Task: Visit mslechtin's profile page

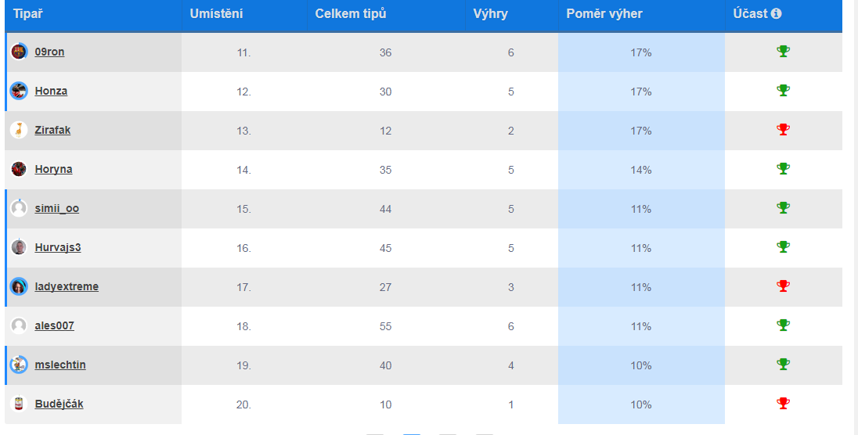Action: pos(60,365)
